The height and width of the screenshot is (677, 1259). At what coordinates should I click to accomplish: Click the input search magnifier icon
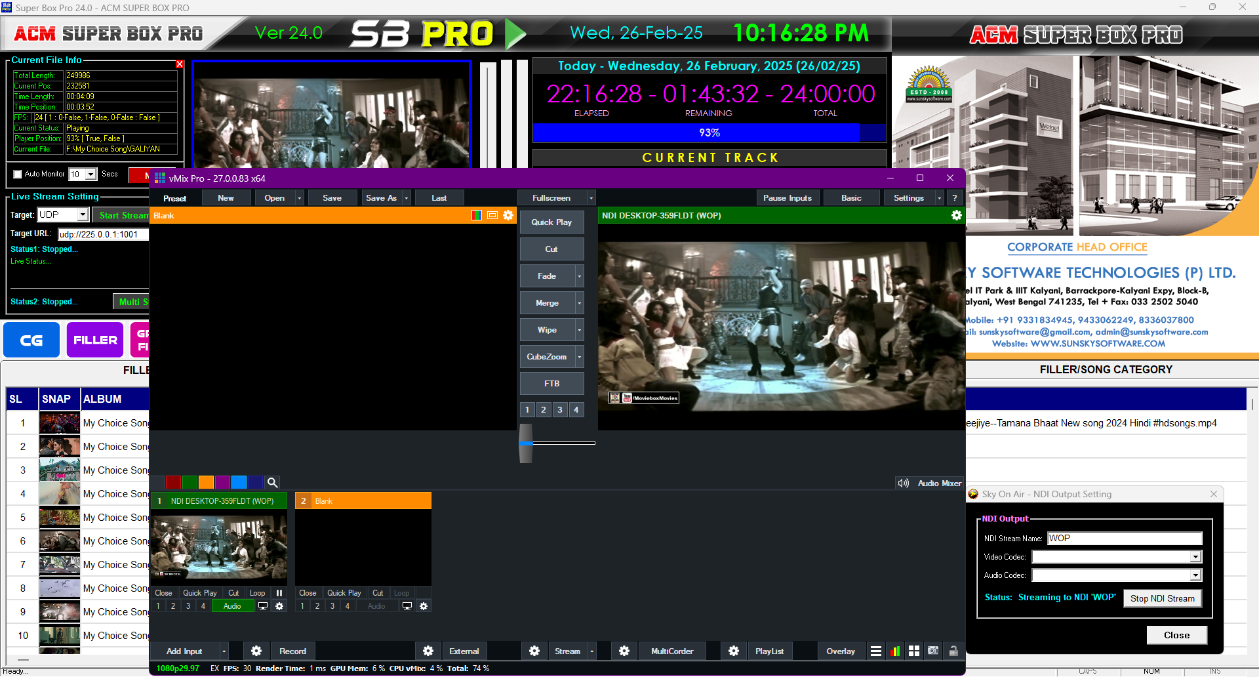(273, 483)
